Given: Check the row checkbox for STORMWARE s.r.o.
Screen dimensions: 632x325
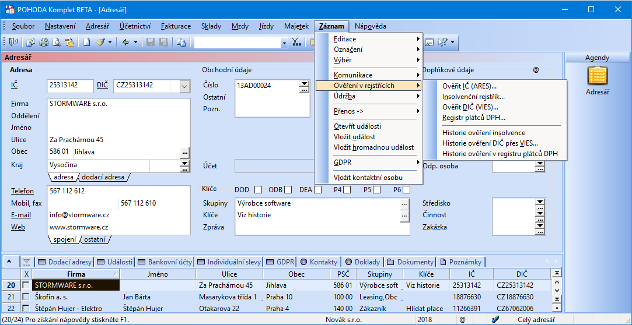Looking at the screenshot, I should point(26,285).
